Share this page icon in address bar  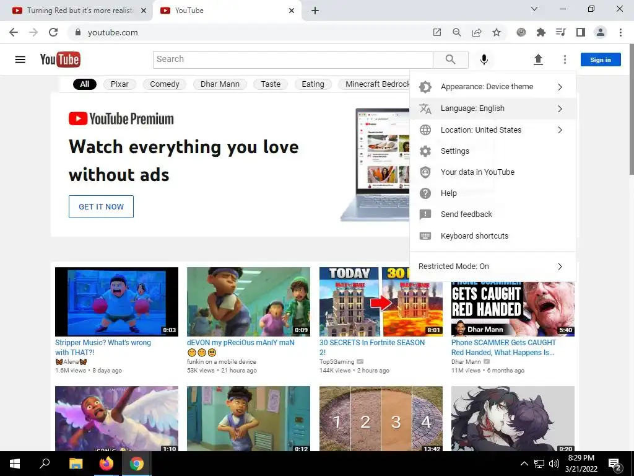(477, 32)
